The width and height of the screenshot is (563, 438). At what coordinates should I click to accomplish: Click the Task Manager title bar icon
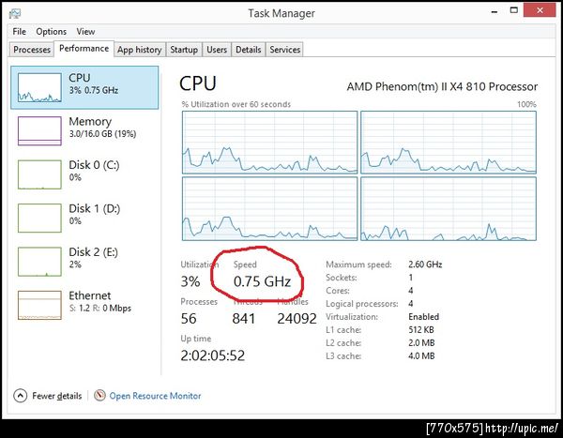14,12
